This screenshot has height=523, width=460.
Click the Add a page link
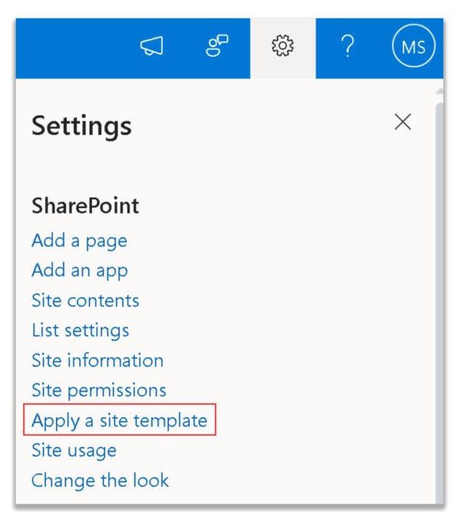point(79,241)
